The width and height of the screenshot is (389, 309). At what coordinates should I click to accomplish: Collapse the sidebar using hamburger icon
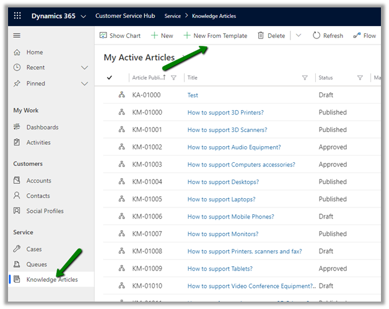17,36
